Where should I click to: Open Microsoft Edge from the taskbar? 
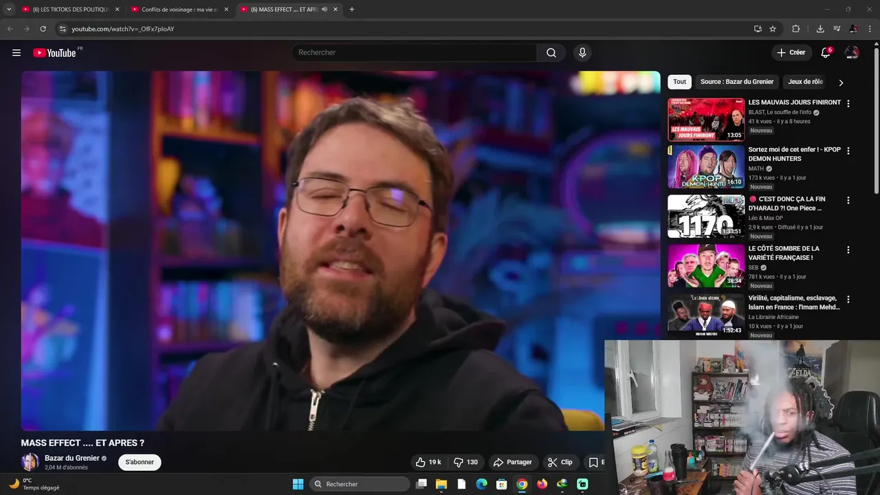[482, 484]
